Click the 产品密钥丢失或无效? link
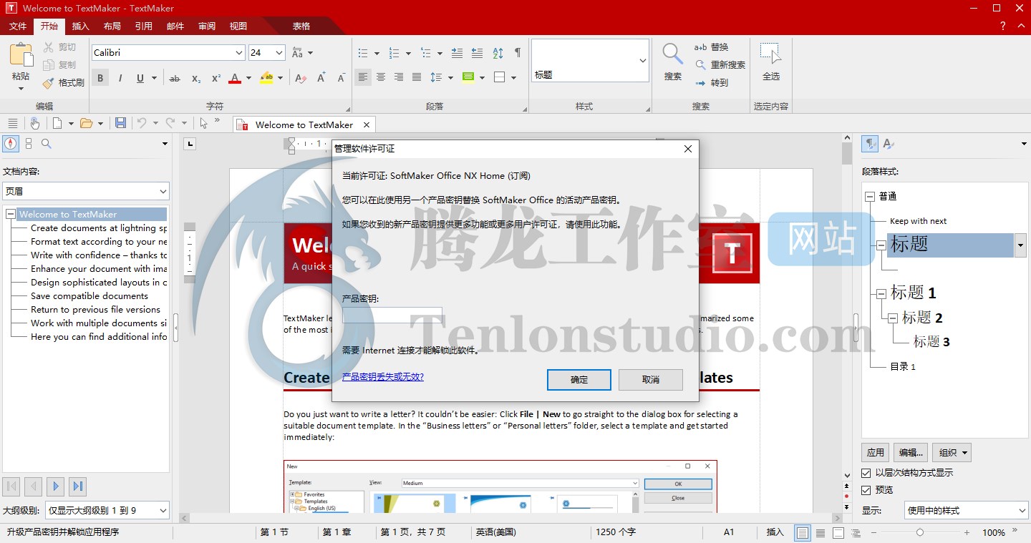This screenshot has height=543, width=1031. pos(383,376)
